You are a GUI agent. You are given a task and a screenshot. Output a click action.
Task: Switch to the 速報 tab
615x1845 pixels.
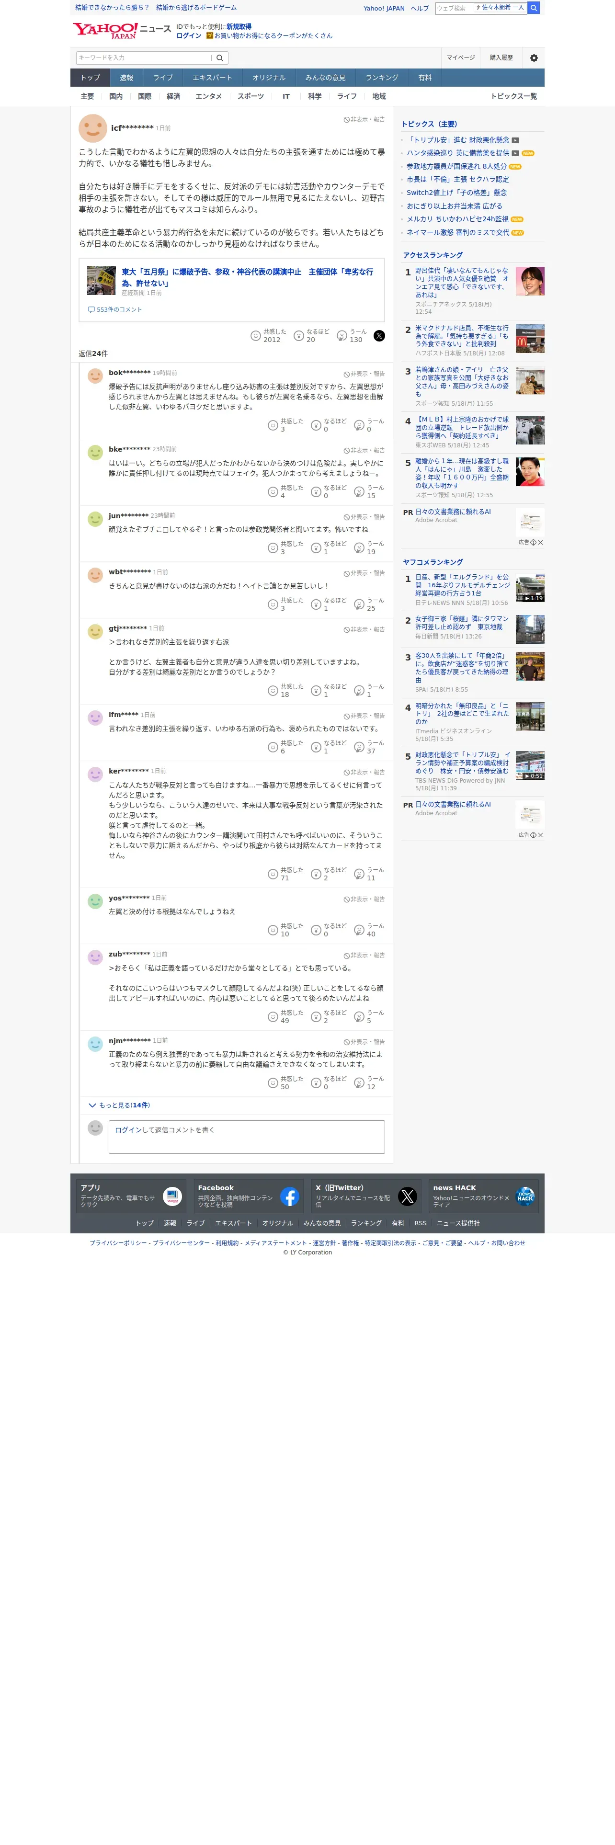coord(127,77)
